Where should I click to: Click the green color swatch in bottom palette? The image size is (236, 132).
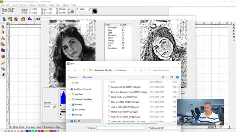33,131
